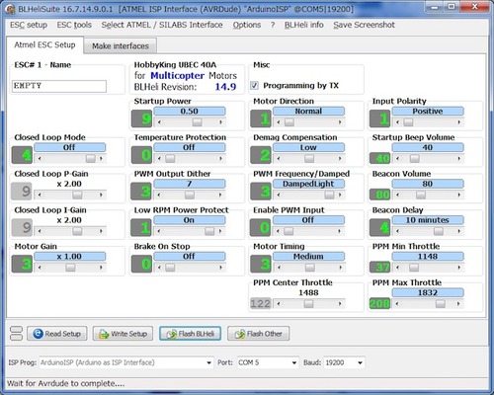
Task: Click the Beacon Delay slider thumb
Action: click(439, 231)
